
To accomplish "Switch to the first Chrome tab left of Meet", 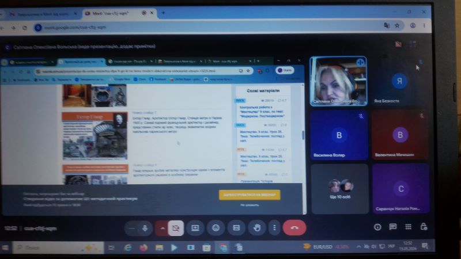I will tap(43, 14).
